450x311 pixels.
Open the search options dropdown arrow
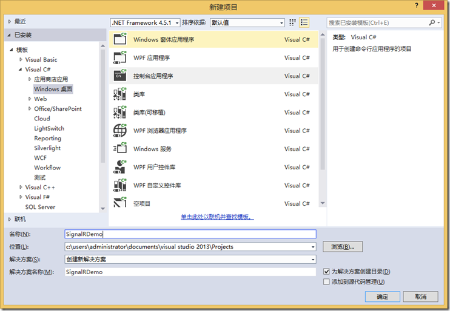(438, 22)
